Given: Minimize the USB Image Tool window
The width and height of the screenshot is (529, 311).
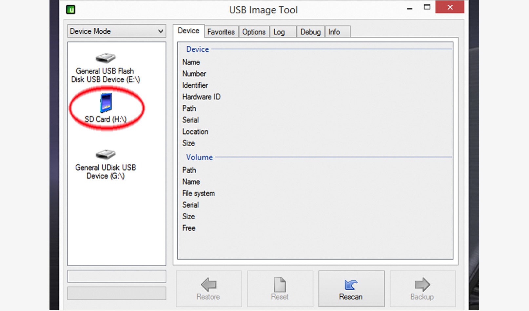Looking at the screenshot, I should click(410, 8).
